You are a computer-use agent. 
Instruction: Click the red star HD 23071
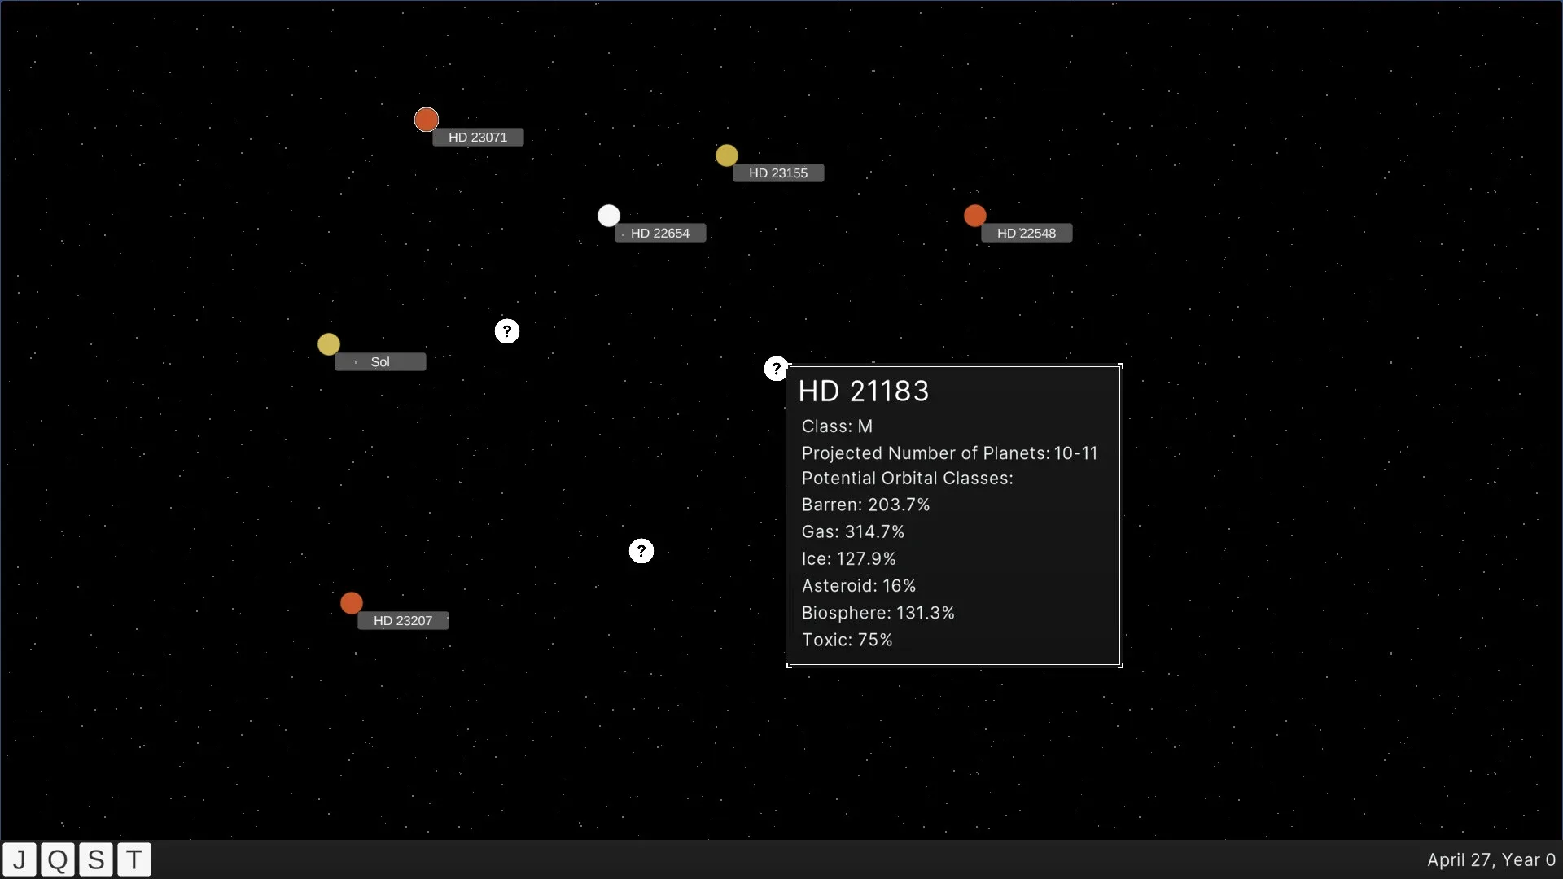[x=426, y=120]
